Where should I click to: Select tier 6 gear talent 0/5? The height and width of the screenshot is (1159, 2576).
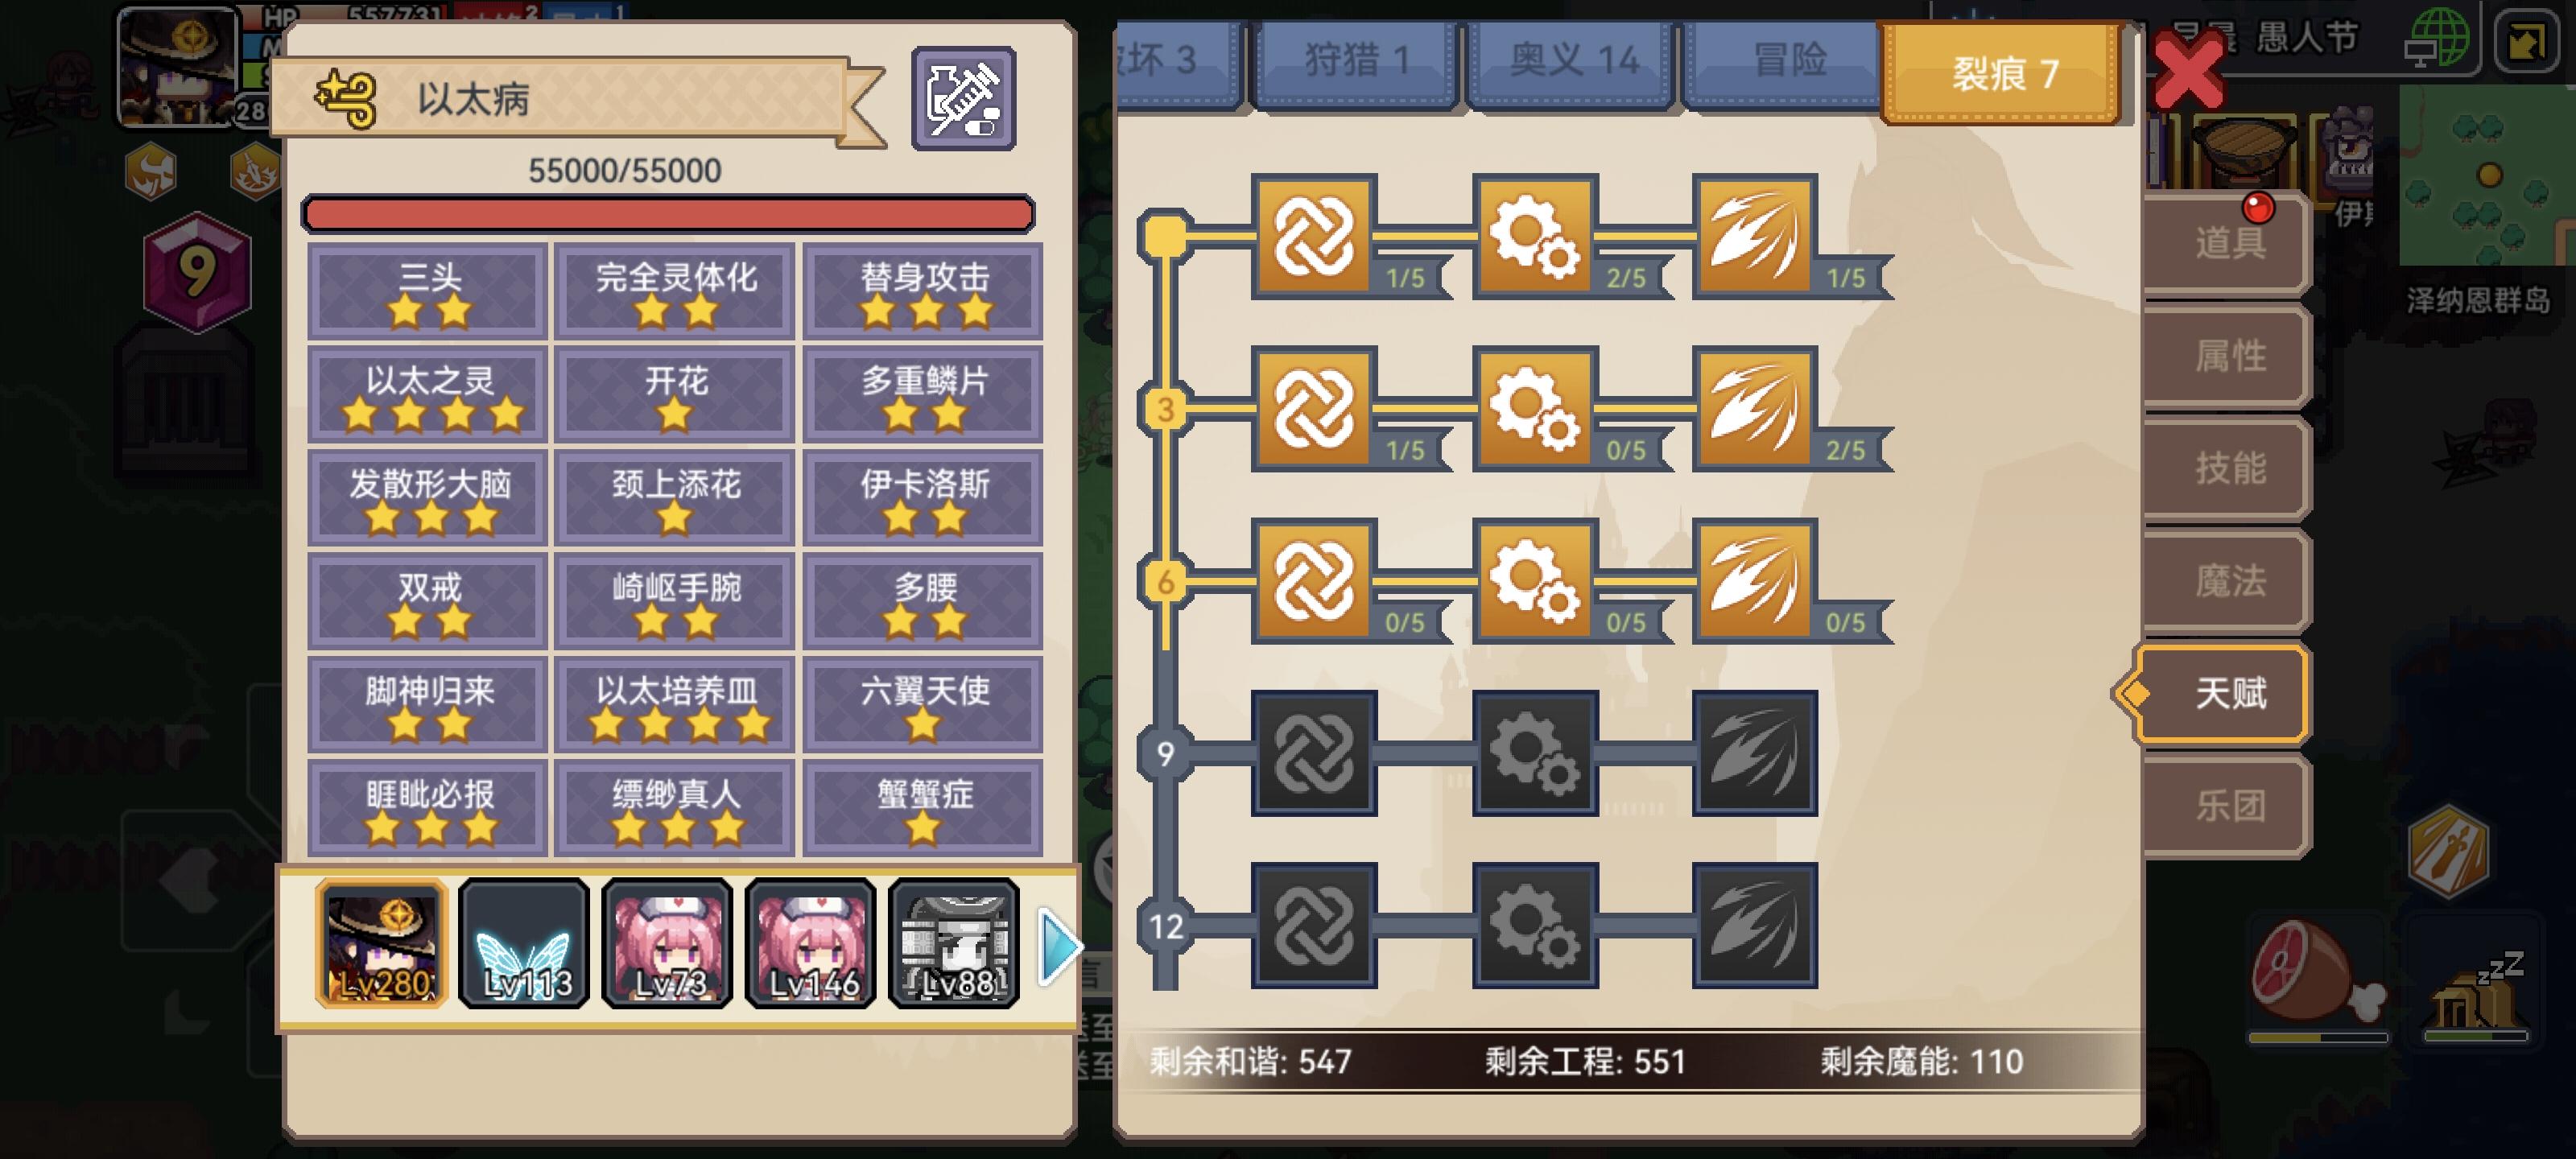1534,580
